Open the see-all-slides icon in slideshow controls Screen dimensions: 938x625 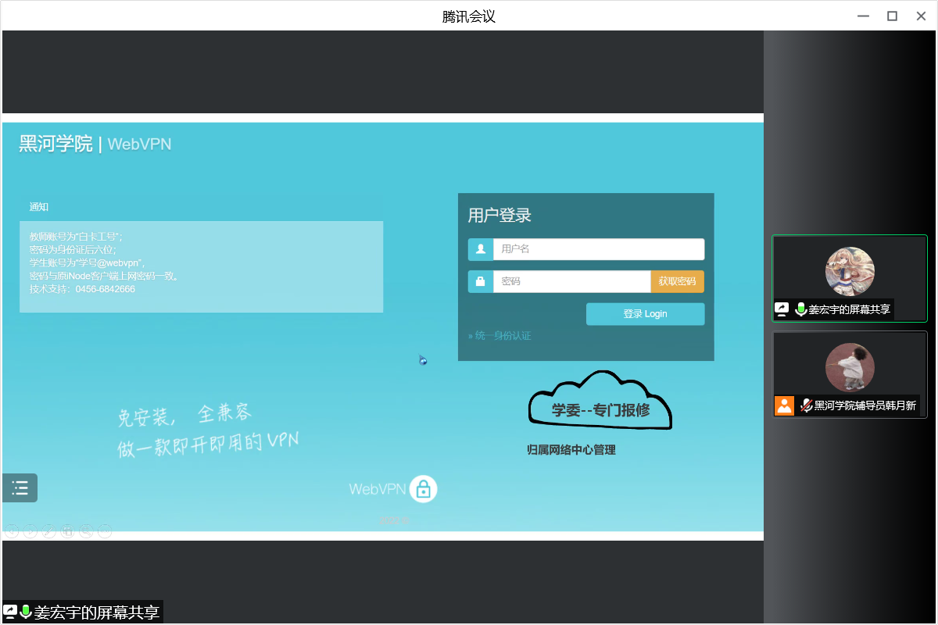68,532
